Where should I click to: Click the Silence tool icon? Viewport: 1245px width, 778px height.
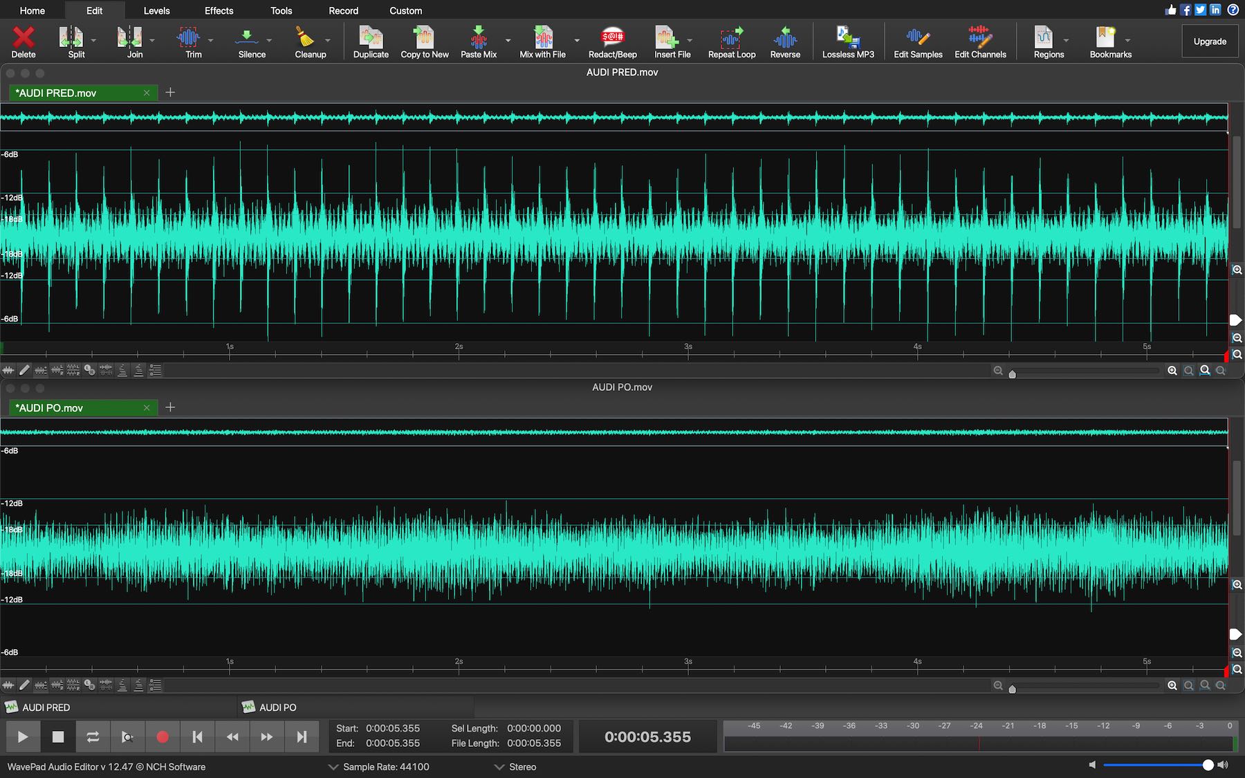point(247,37)
